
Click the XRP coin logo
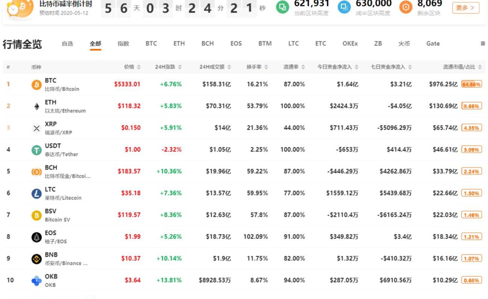36,128
